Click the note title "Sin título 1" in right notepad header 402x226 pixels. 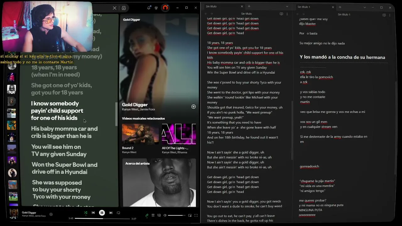click(x=344, y=14)
